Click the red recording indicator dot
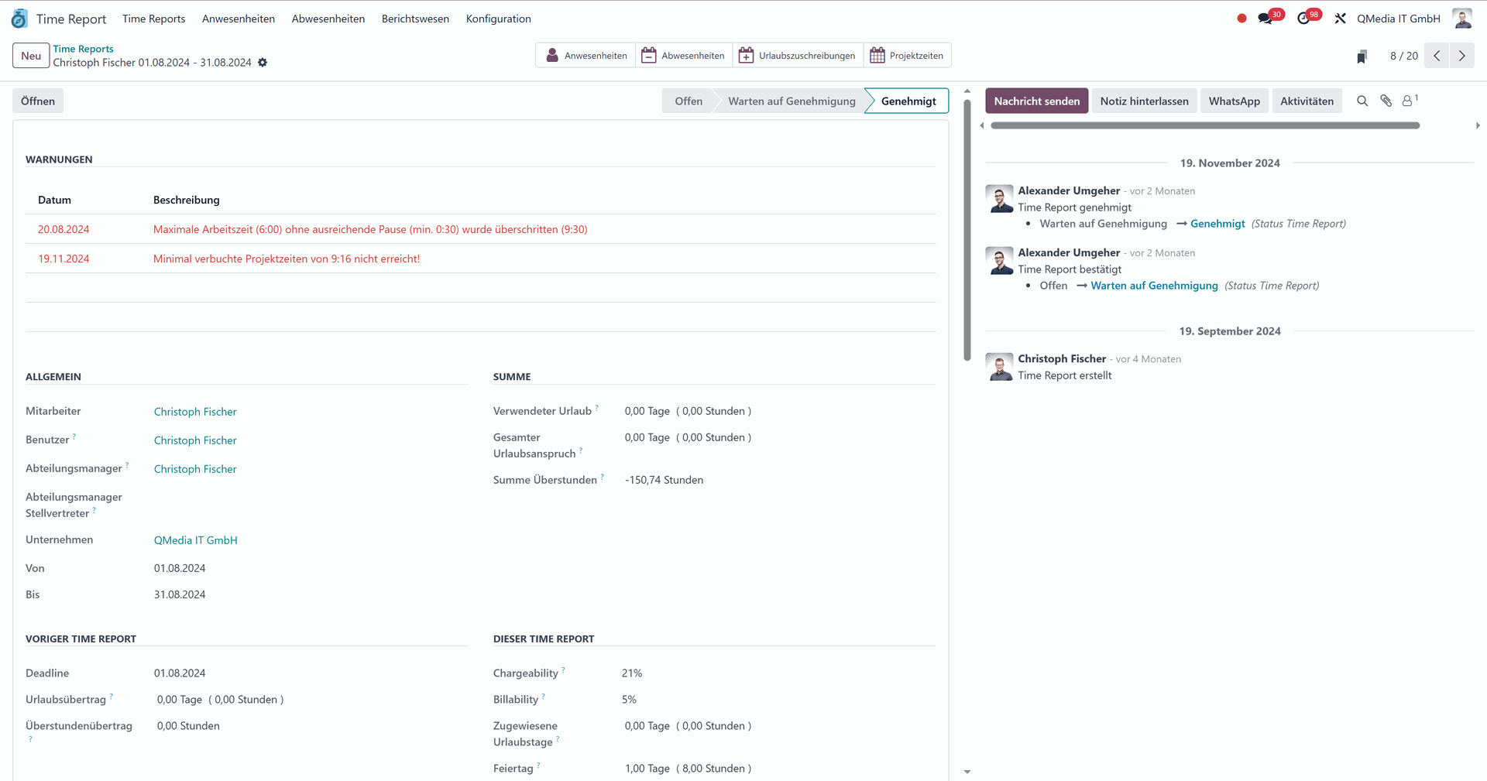This screenshot has width=1487, height=781. 1241,19
